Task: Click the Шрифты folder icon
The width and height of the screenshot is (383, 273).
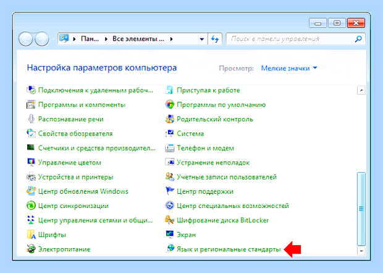Action: (31, 235)
